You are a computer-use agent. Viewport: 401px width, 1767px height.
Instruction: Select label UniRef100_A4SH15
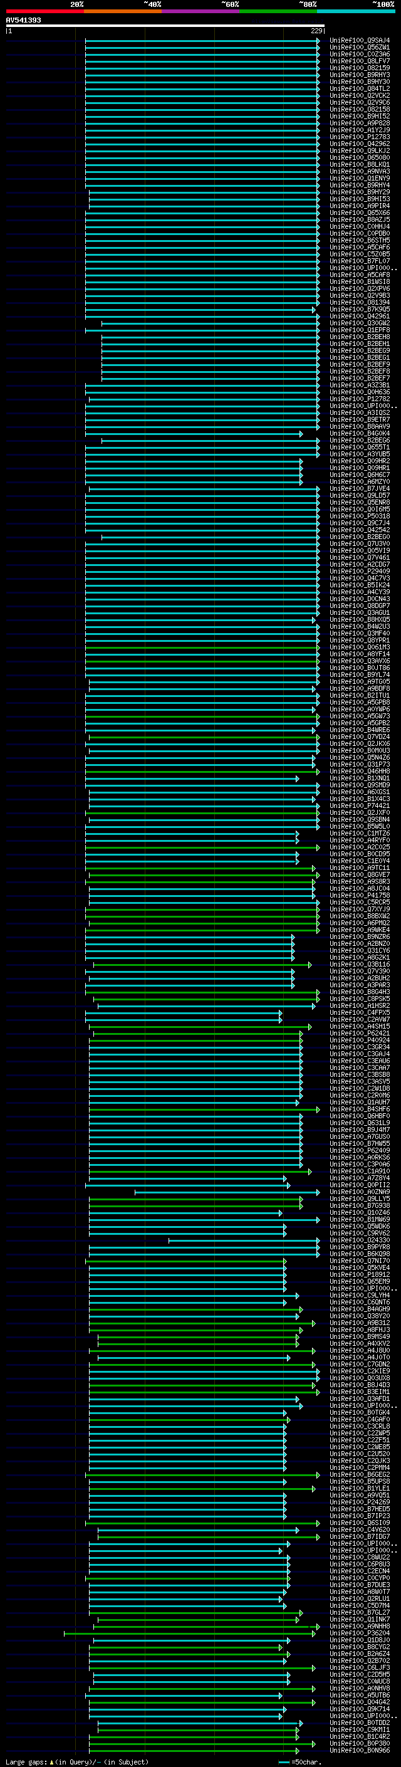tap(359, 1026)
